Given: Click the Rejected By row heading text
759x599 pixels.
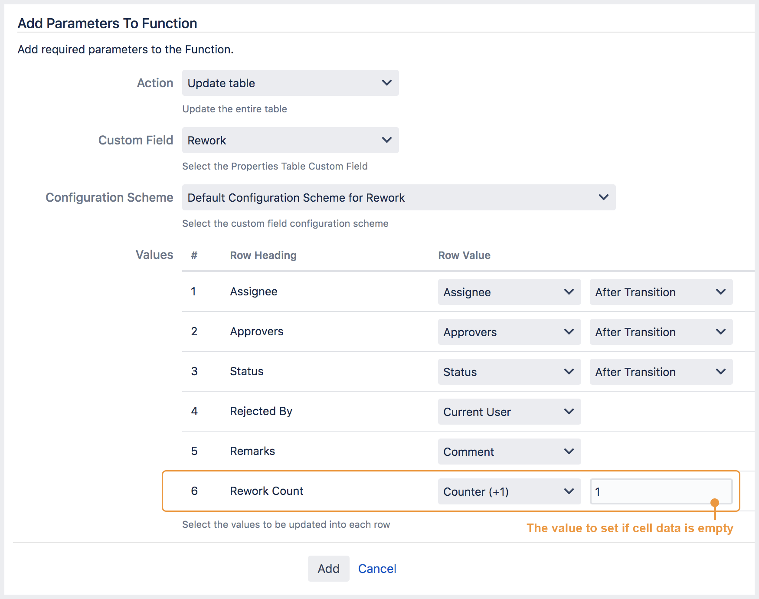Looking at the screenshot, I should click(x=261, y=411).
